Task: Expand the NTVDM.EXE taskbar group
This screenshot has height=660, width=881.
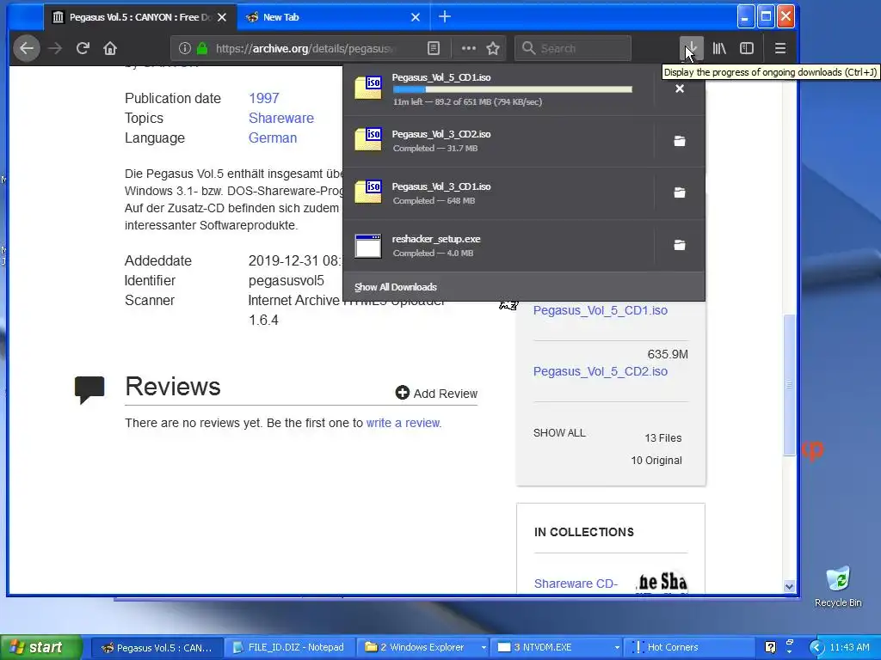Action: [617, 648]
